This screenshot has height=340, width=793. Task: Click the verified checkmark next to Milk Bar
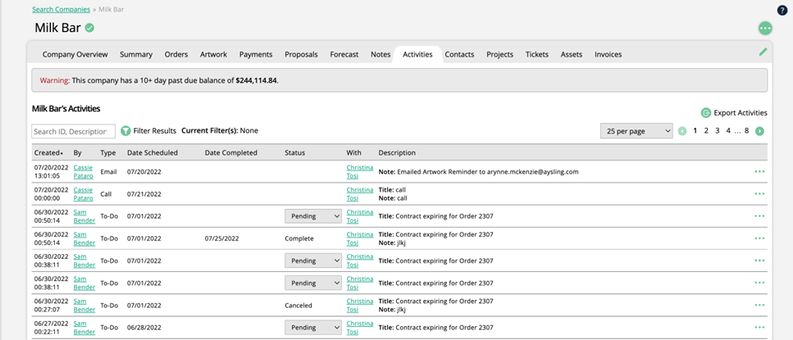[x=89, y=28]
